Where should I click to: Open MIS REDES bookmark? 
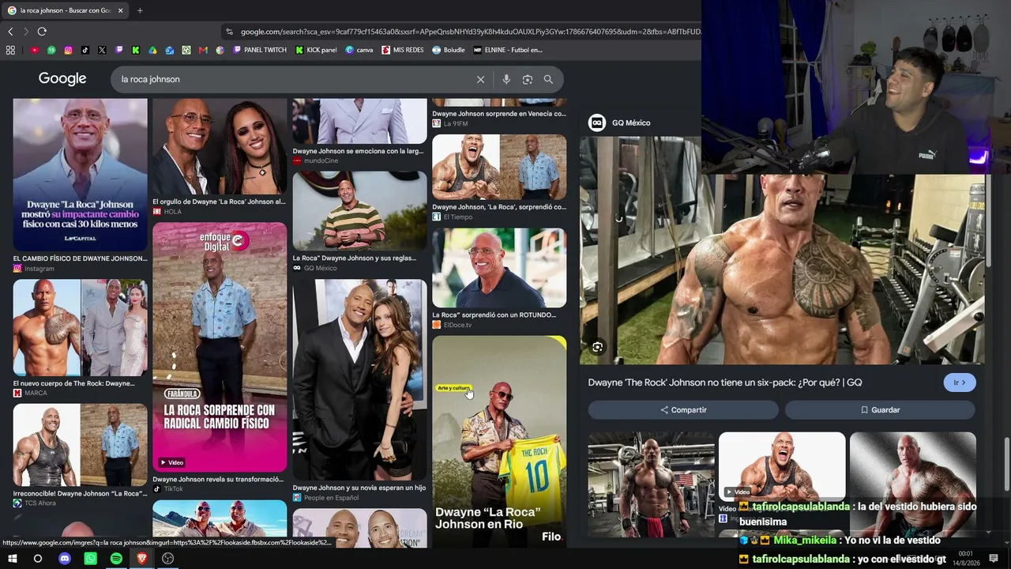tap(403, 50)
